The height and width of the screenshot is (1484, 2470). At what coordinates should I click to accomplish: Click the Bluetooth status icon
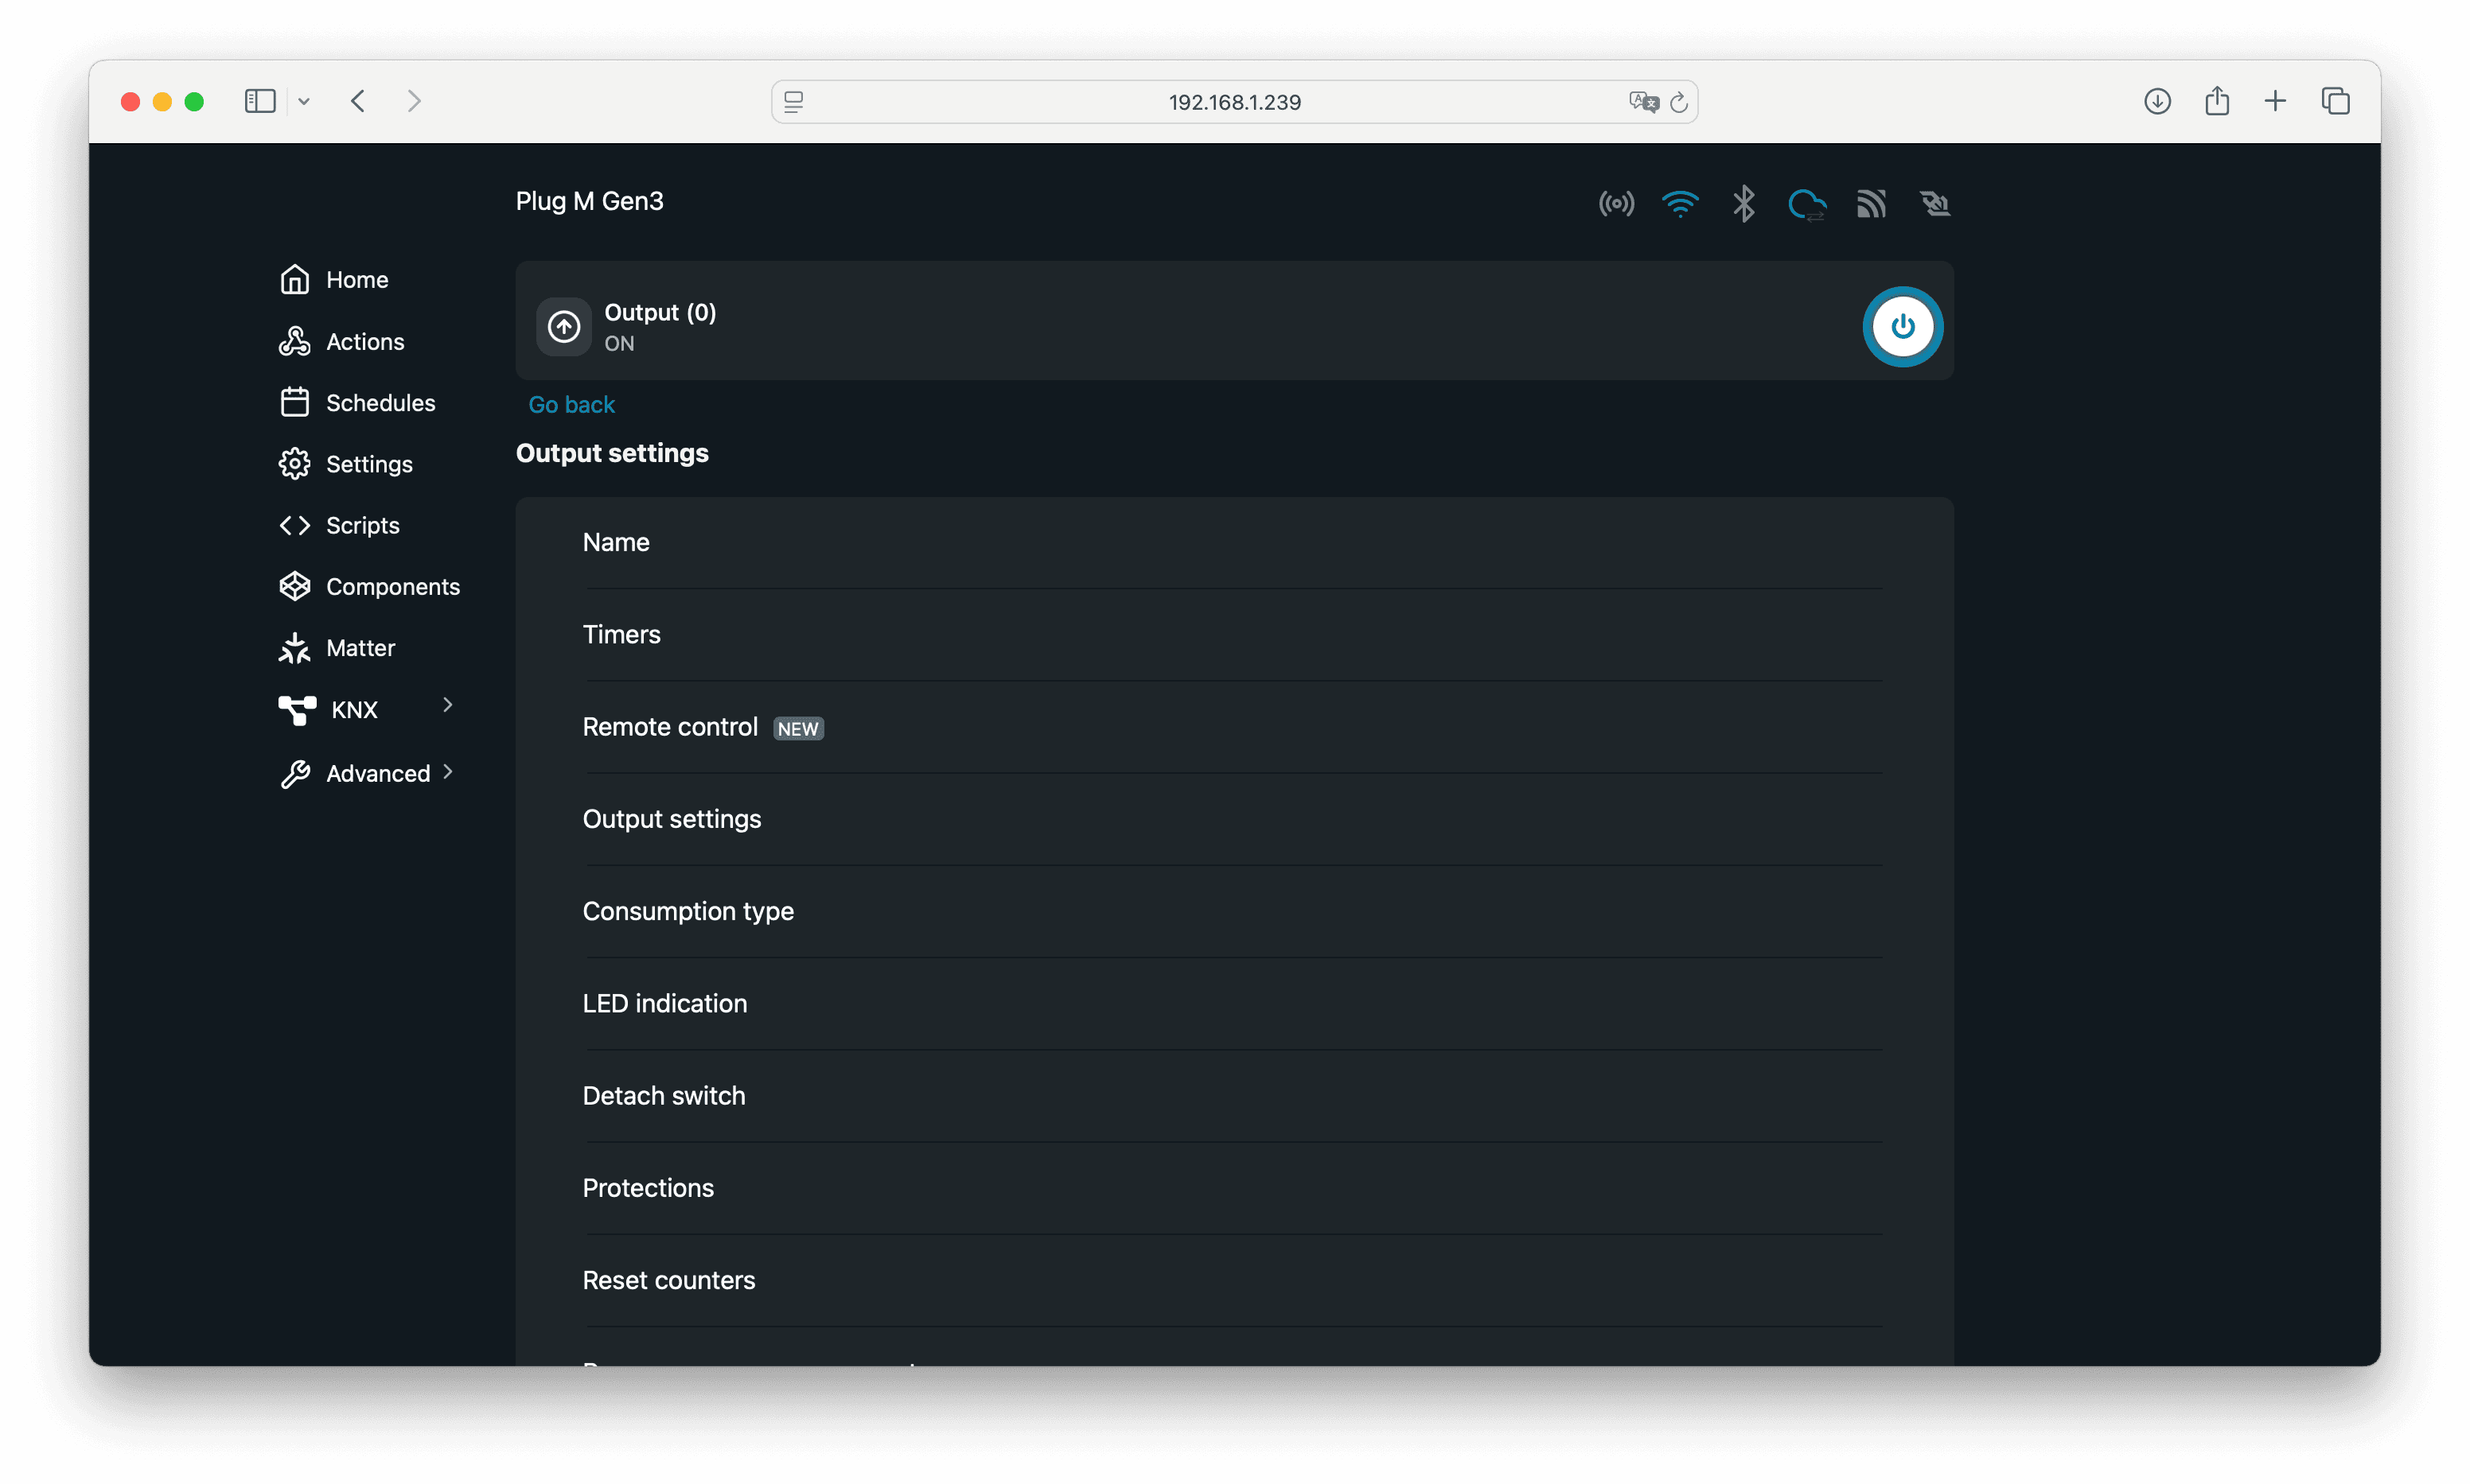[1743, 204]
